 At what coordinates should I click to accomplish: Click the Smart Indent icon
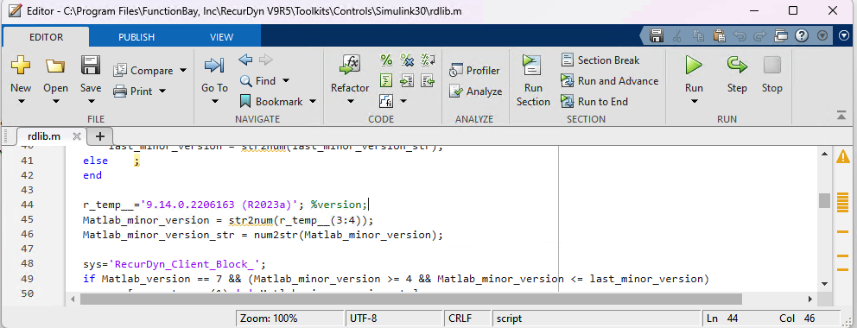pos(386,81)
